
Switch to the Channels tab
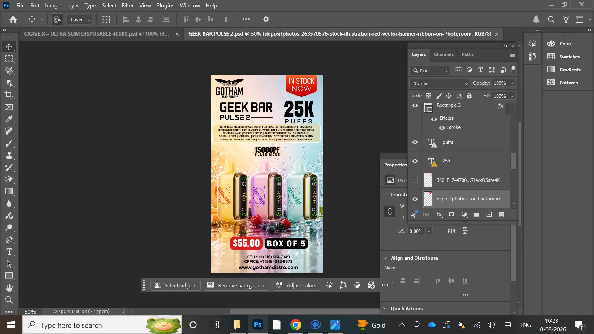[443, 54]
